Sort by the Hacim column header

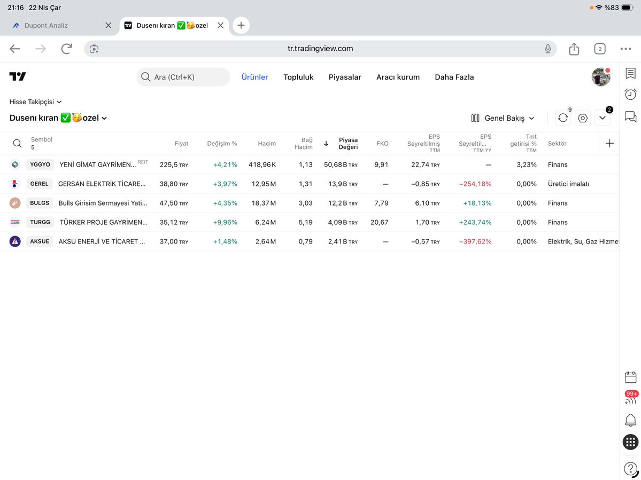[267, 143]
